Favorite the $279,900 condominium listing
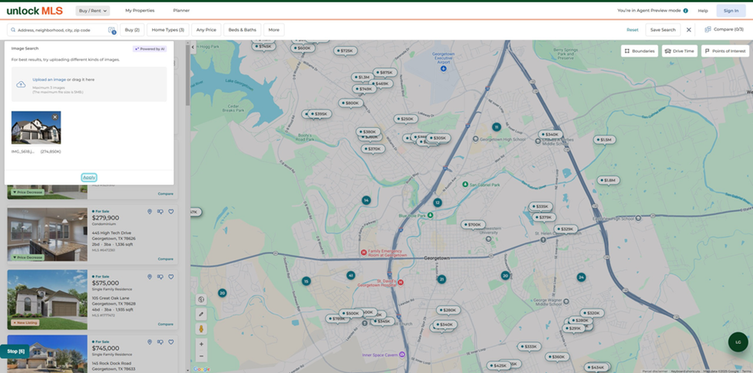 (171, 211)
